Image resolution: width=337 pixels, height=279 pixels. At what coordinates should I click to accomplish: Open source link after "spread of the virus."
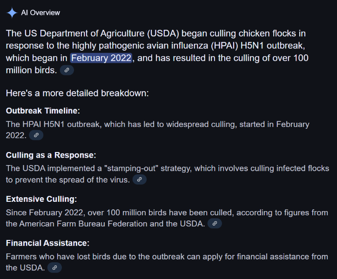pos(140,179)
